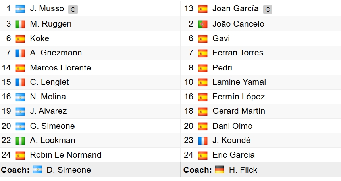Click shirt number 10 in the lineup
341x181 pixels.
pos(189,82)
